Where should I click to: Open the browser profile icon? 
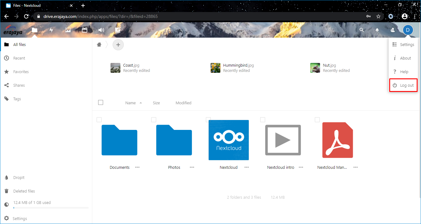(405, 16)
